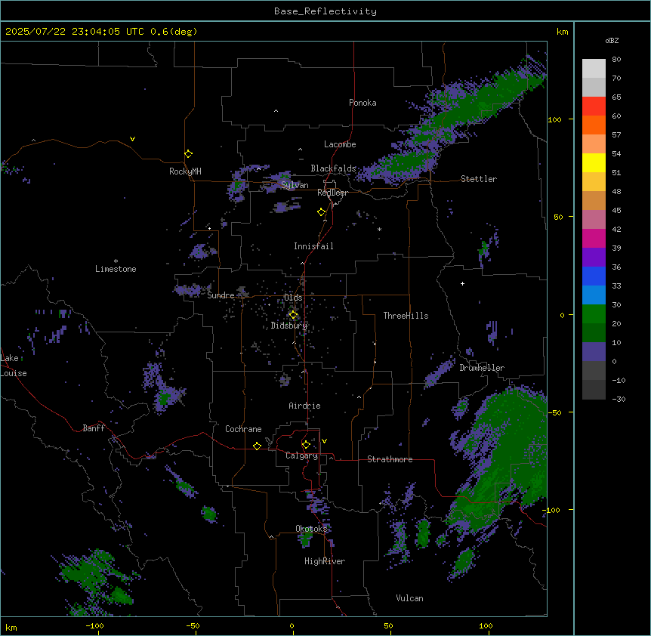Screen dimensions: 651x636
Task: Click the Innisfail city label
Action: coord(313,246)
